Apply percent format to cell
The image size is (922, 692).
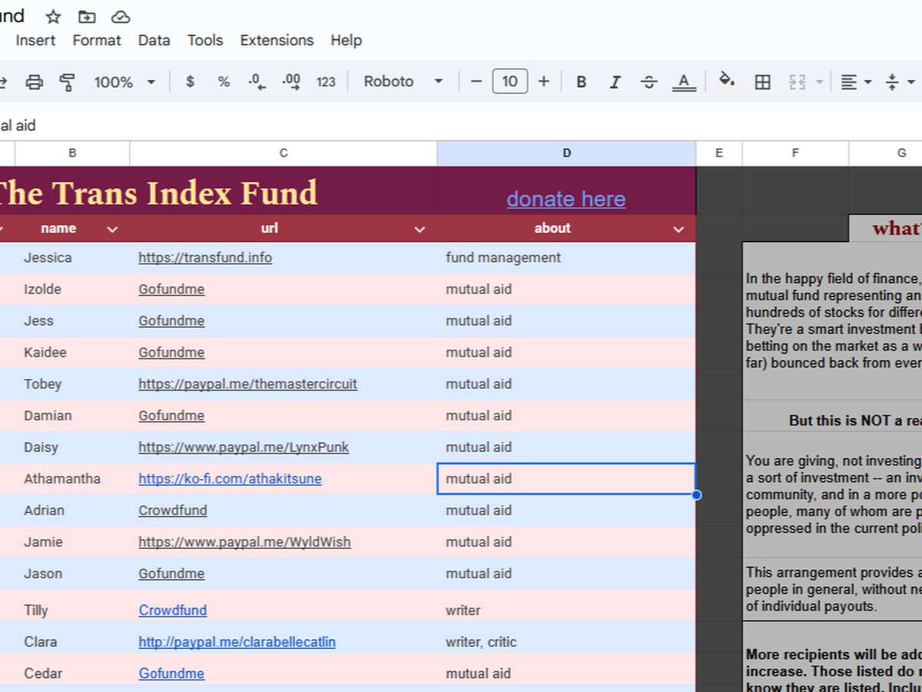click(x=224, y=82)
